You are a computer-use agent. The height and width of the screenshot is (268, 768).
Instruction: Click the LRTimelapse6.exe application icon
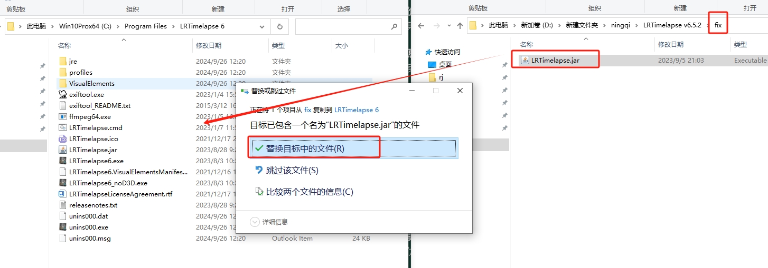pos(63,161)
